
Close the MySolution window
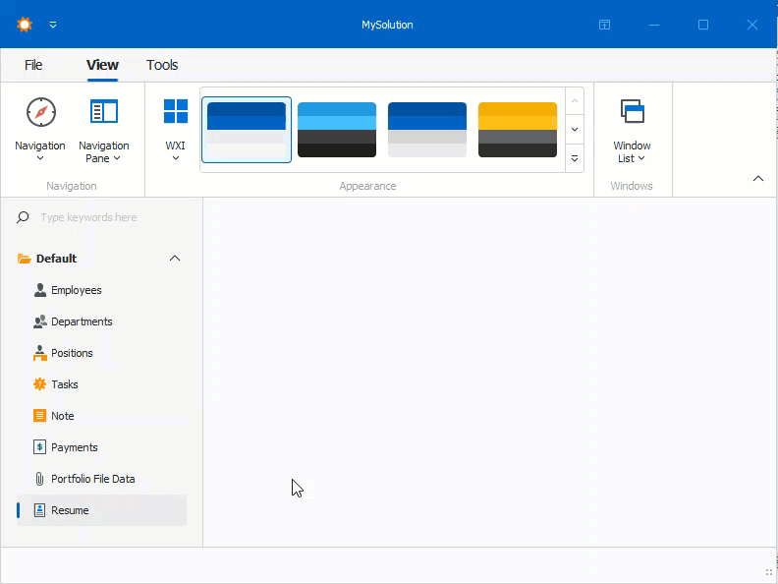[752, 25]
